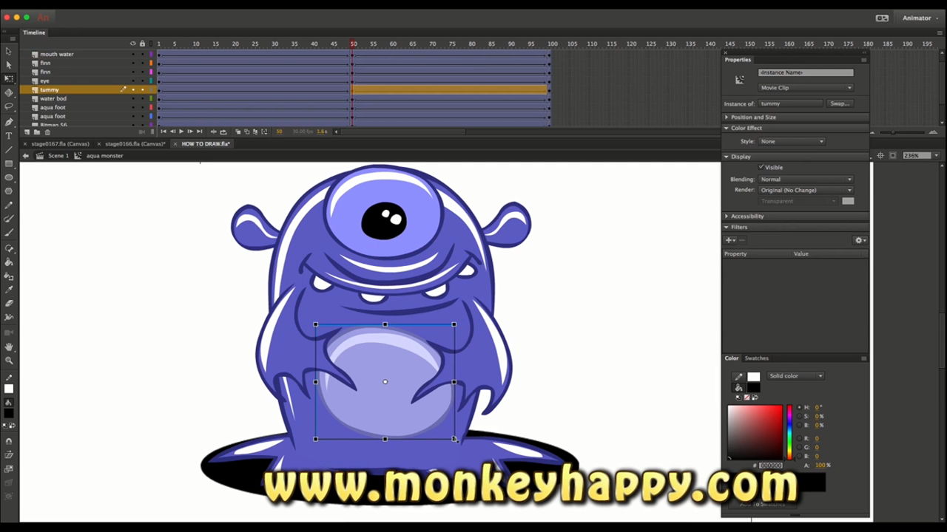
Task: Click the Loop playback icon
Action: pos(223,132)
